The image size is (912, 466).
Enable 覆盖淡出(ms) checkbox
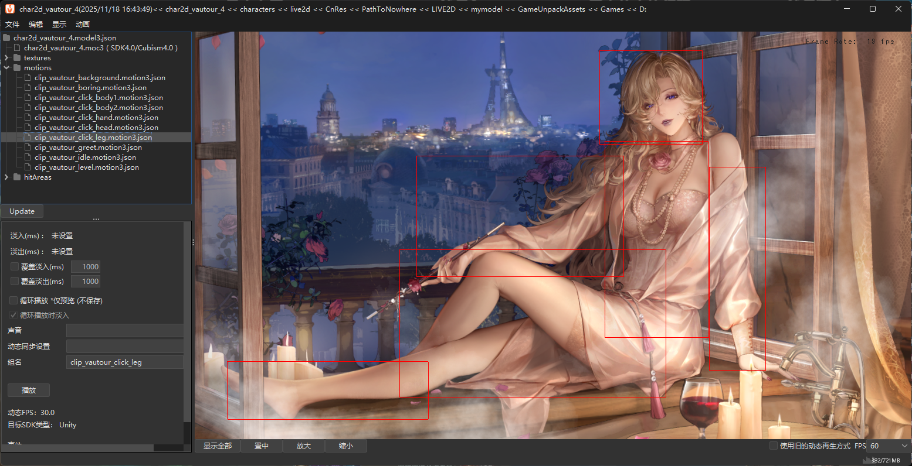(15, 281)
